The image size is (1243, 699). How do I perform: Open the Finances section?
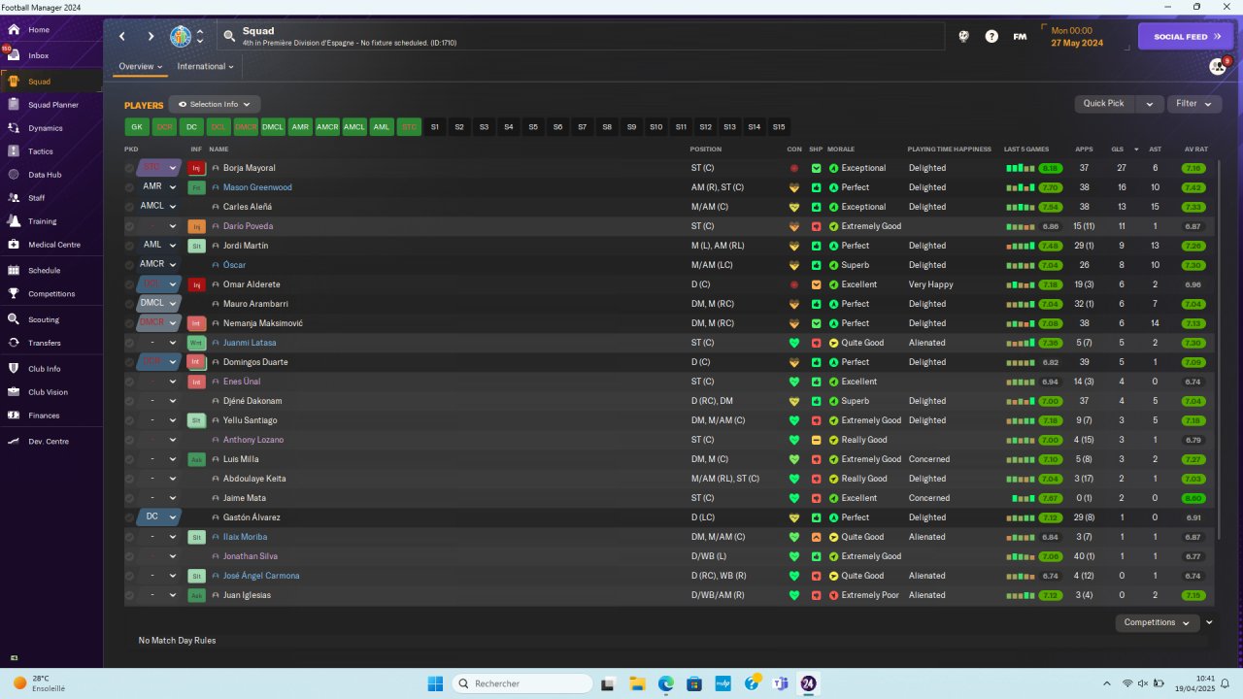pyautogui.click(x=44, y=416)
